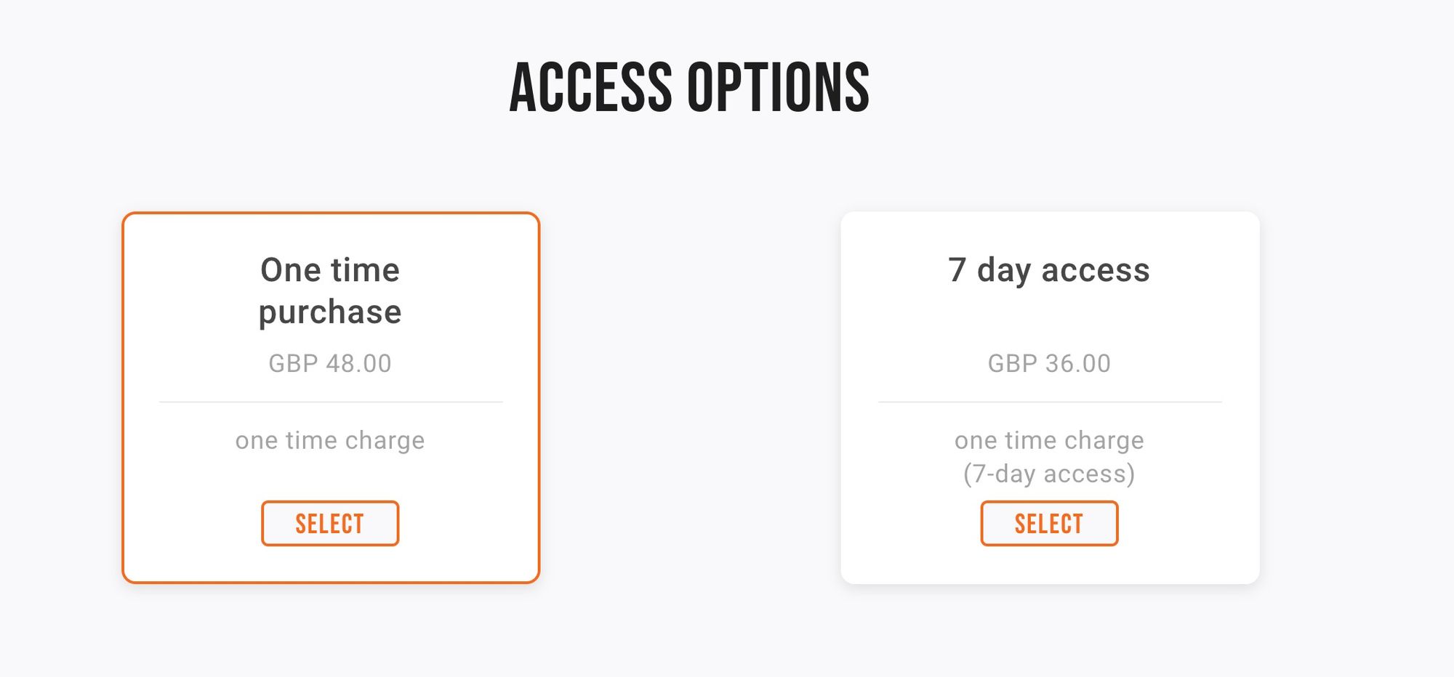The width and height of the screenshot is (1454, 677).
Task: Click the digit "7" in the right card title
Action: pos(957,270)
